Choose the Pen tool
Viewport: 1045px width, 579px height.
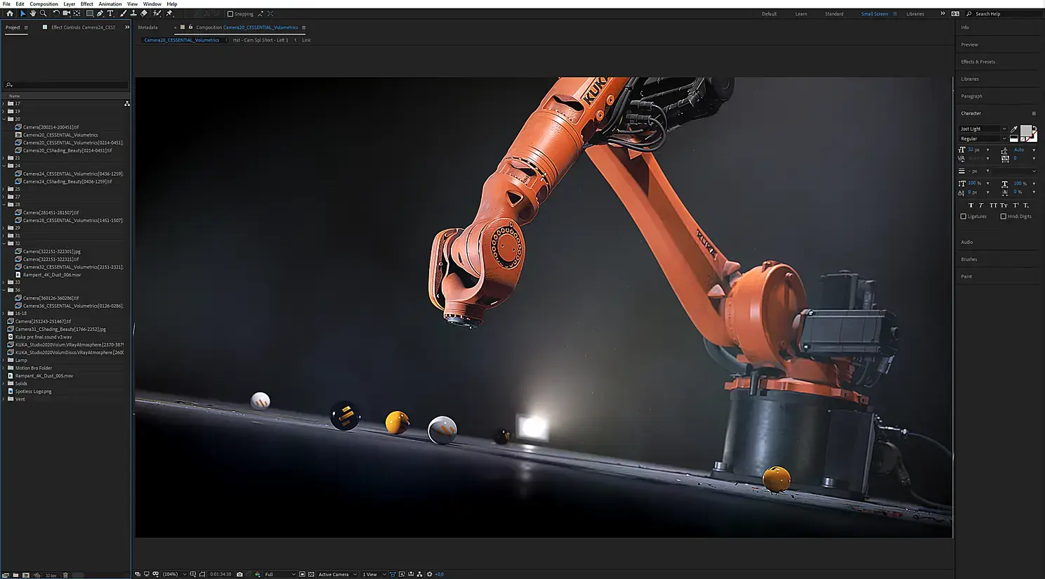pos(100,13)
